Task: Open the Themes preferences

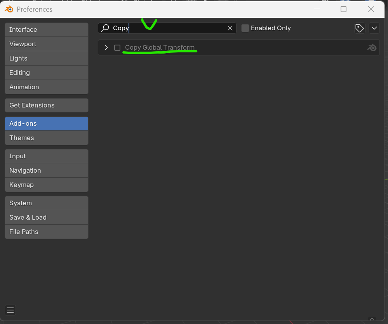Action: 47,138
